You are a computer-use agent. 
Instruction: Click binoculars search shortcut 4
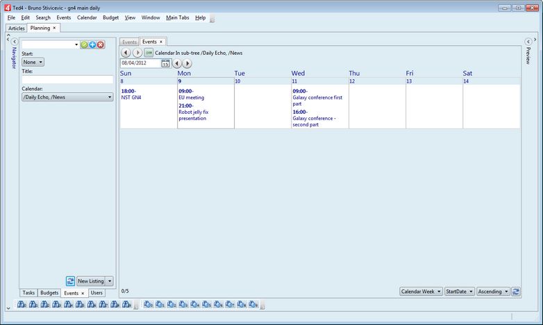click(x=68, y=305)
